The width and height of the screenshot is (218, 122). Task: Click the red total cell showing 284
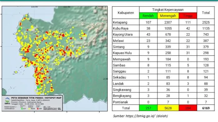pos(188,108)
